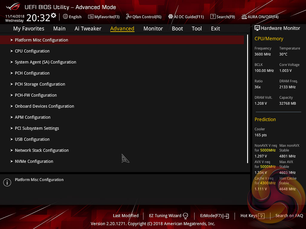Switch to the Main tab
This screenshot has height=229, width=306.
pos(59,29)
